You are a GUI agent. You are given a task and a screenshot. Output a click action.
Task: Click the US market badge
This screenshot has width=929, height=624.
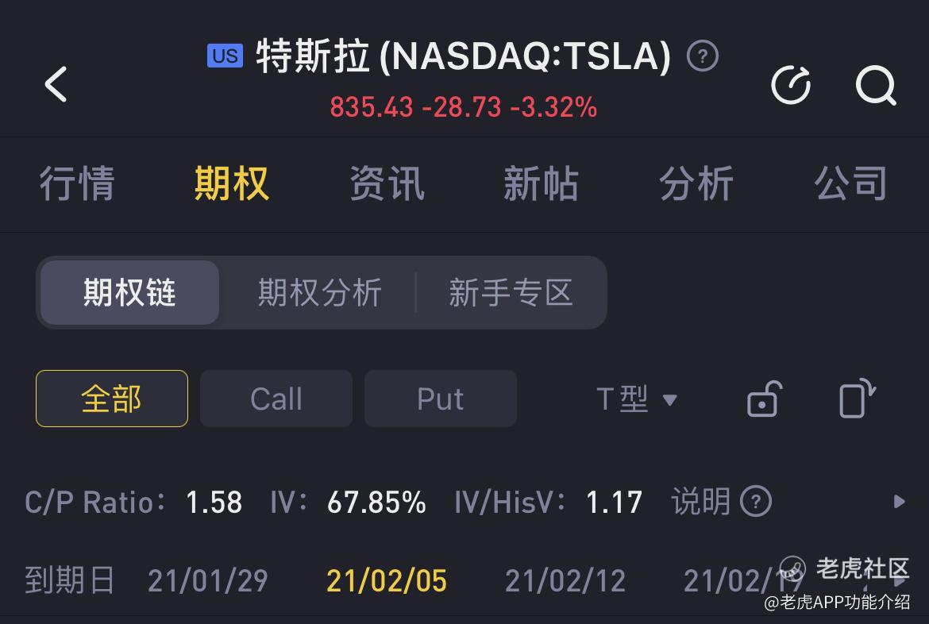[226, 56]
